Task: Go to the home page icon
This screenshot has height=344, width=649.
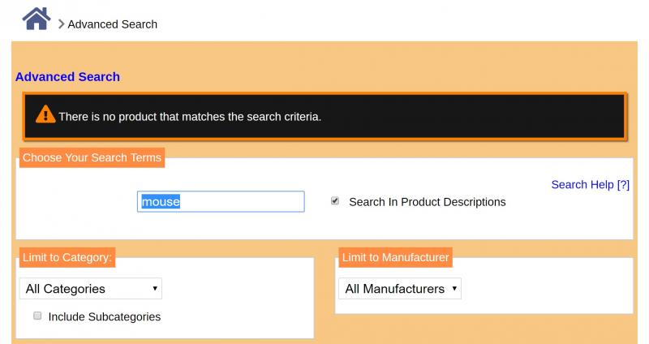Action: click(37, 19)
